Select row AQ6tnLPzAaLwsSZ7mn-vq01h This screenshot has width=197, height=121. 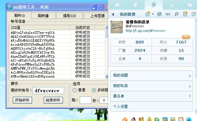pos(57,32)
